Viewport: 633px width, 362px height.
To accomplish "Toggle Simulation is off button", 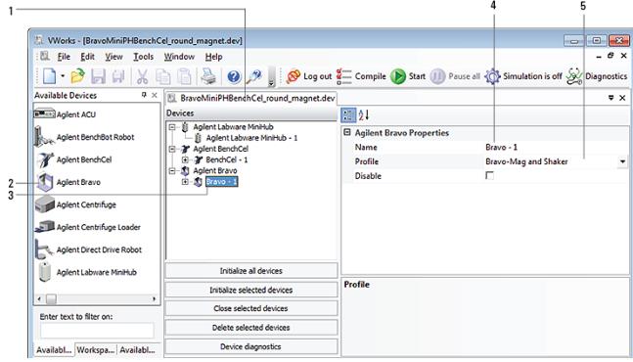I will (x=523, y=76).
